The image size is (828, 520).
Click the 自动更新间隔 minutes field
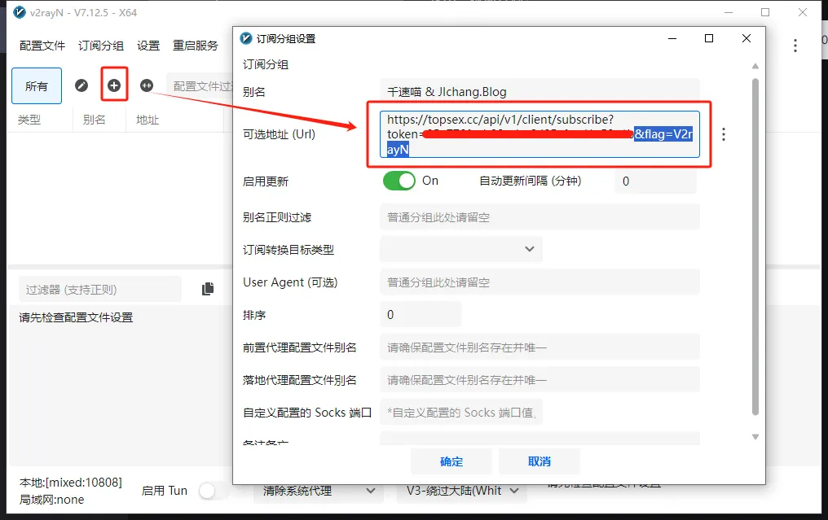[655, 181]
